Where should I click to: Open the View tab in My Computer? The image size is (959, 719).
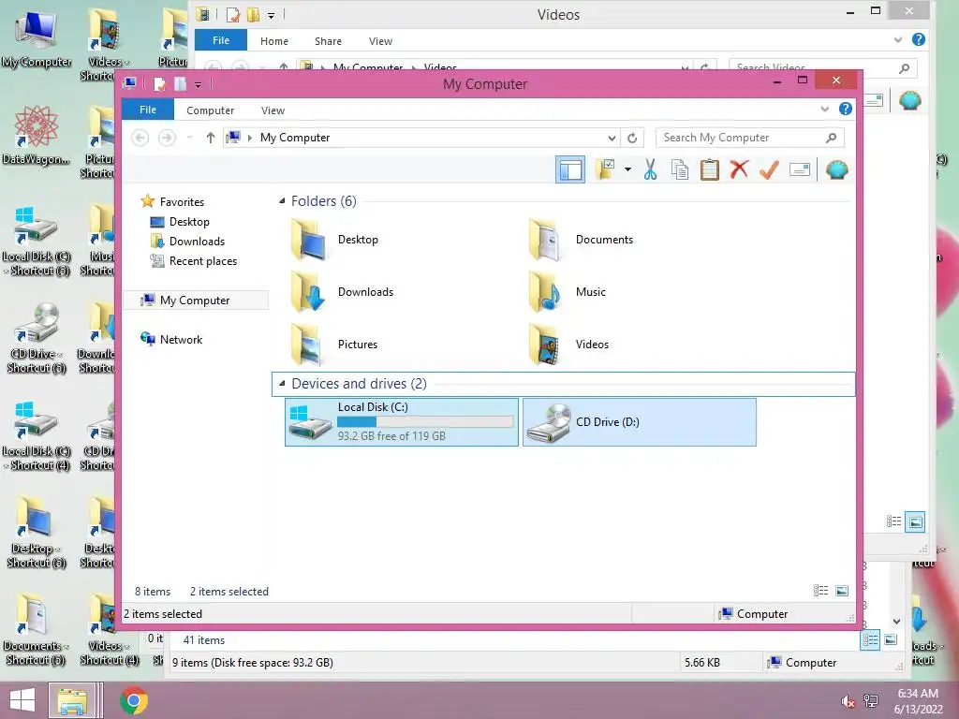[x=273, y=110]
